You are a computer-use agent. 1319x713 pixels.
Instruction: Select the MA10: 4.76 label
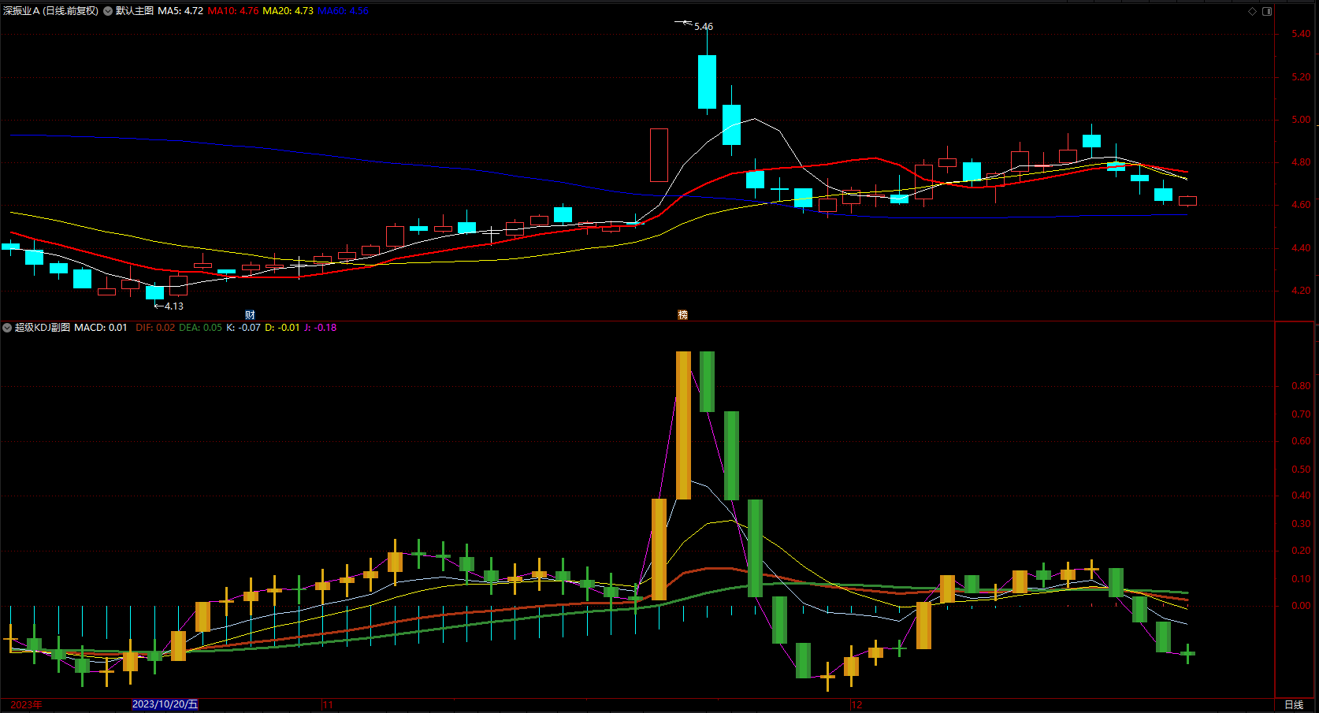[233, 11]
